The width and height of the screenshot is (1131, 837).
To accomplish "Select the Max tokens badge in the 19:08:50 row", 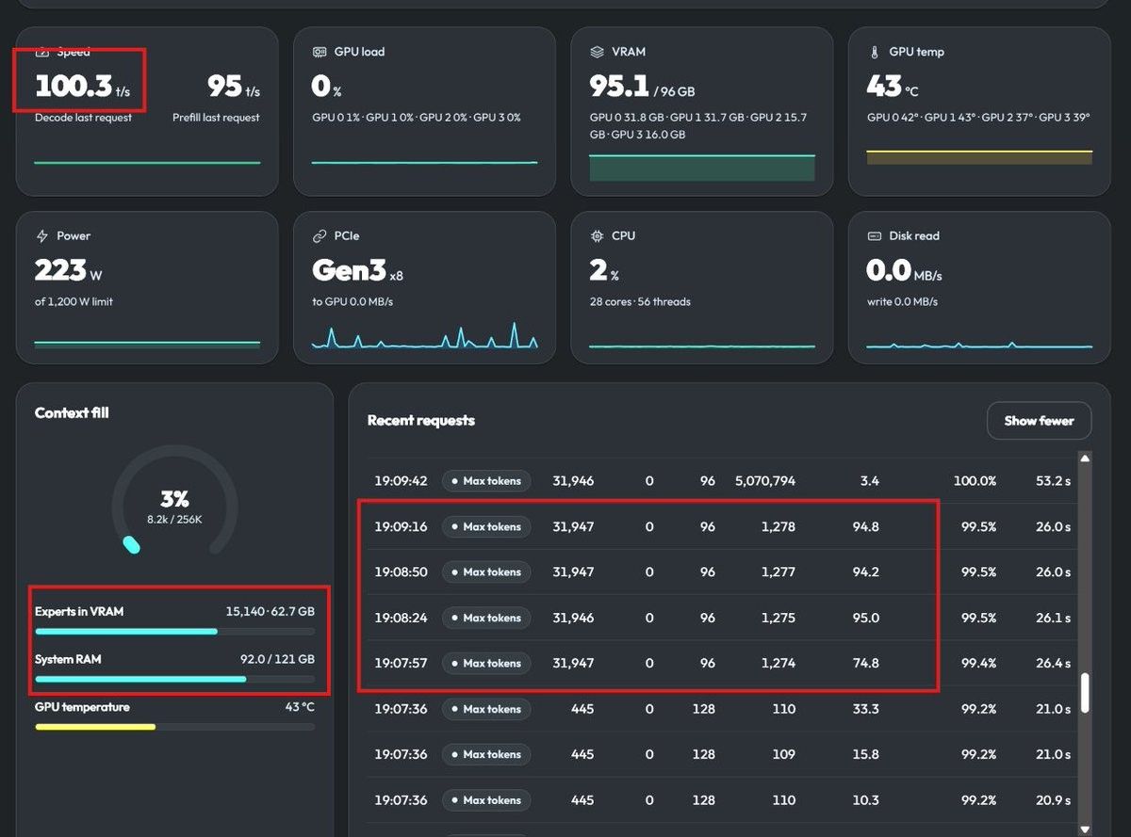I will click(x=486, y=572).
